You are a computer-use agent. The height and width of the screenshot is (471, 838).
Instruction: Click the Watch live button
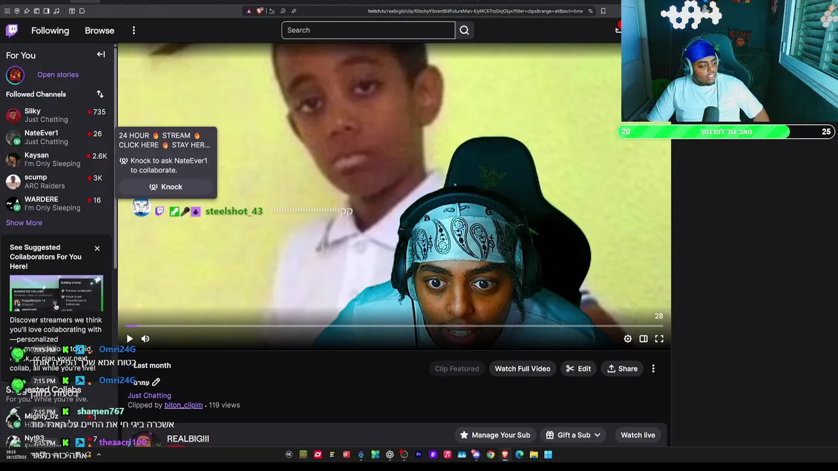pyautogui.click(x=638, y=435)
